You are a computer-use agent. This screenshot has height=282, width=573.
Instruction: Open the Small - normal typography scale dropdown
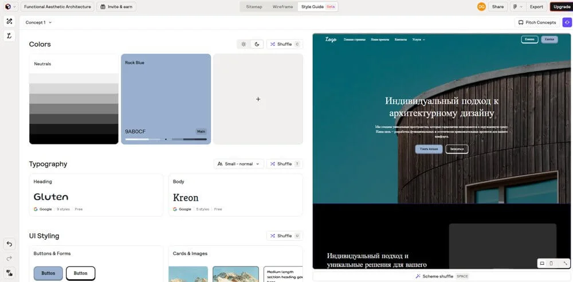coord(238,164)
